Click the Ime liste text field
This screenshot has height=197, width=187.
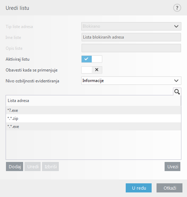point(131,37)
